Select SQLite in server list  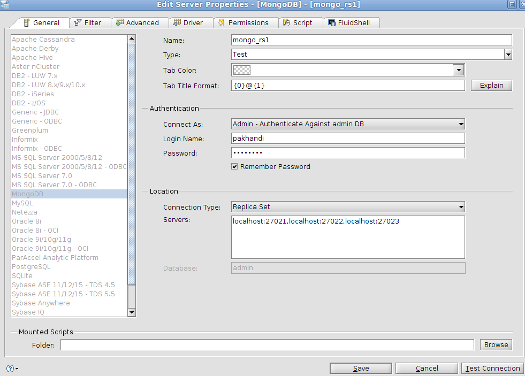tap(70, 276)
